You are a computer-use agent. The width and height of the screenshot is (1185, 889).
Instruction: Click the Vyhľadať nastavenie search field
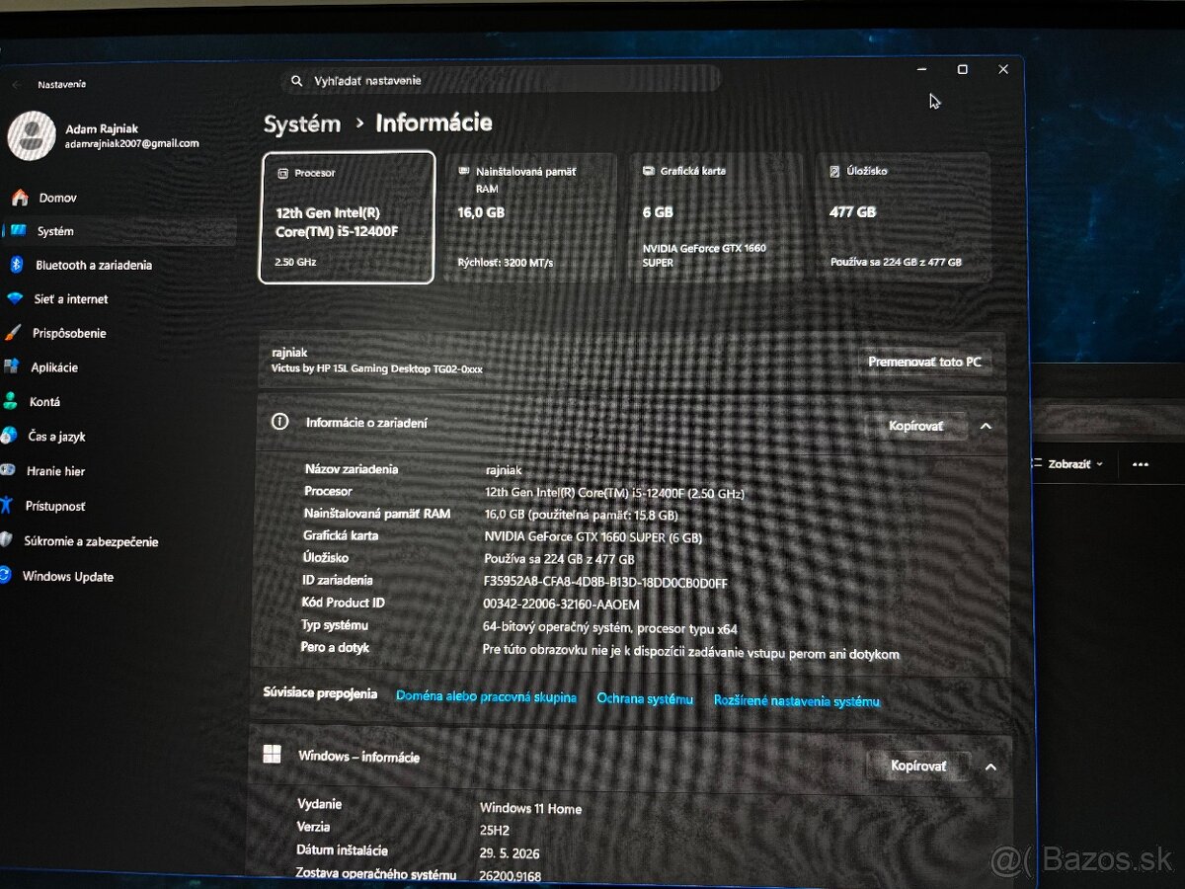[x=501, y=80]
